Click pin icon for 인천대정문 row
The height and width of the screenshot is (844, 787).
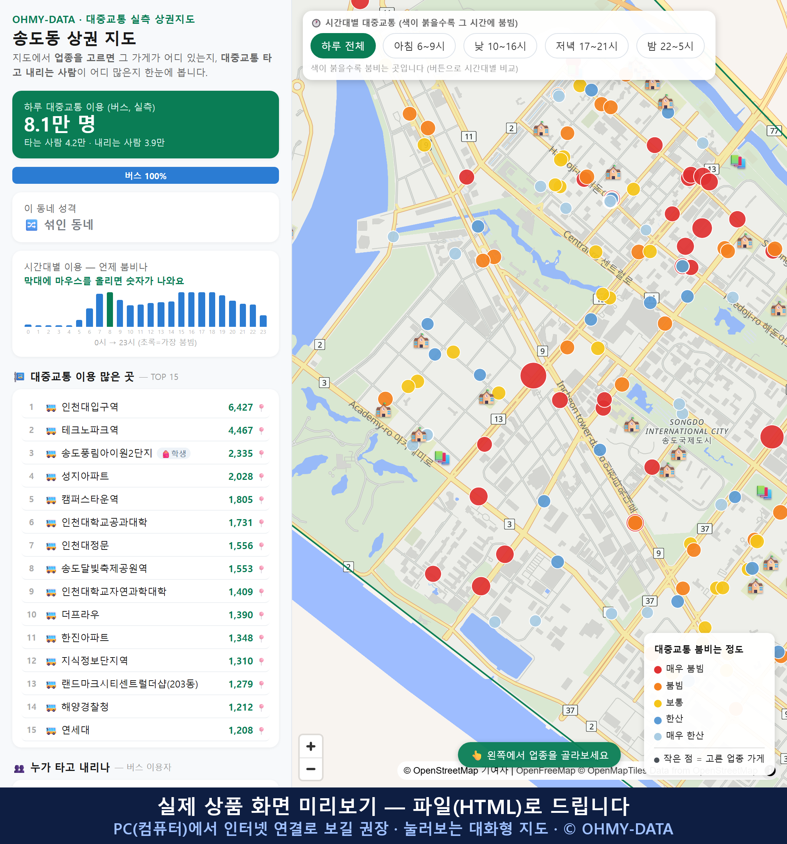(261, 546)
